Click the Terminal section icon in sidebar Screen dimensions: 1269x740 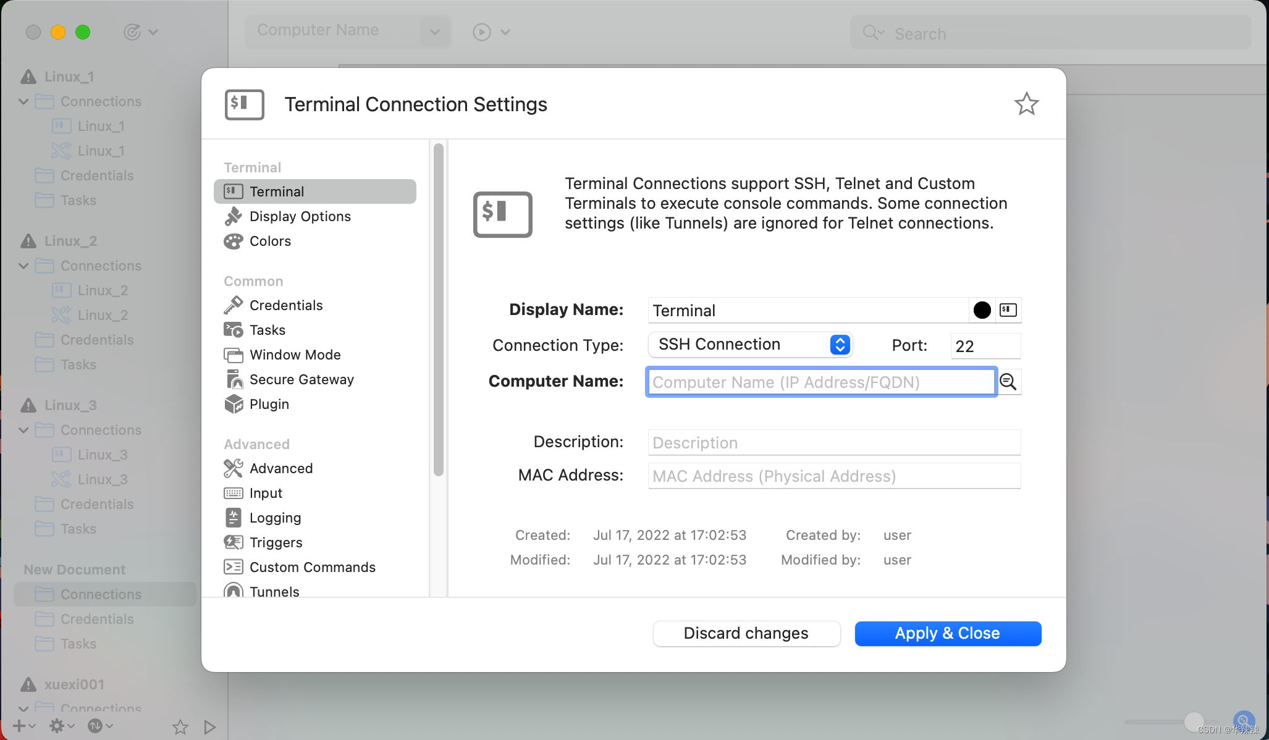point(232,191)
